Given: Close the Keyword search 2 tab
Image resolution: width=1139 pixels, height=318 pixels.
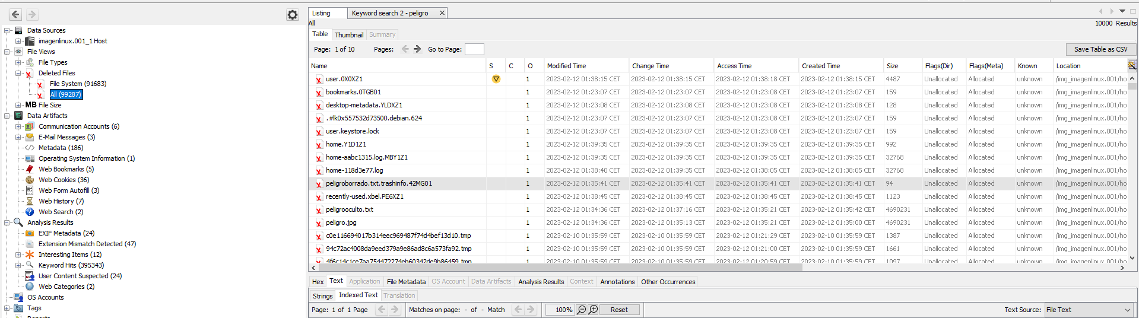Looking at the screenshot, I should (x=442, y=13).
